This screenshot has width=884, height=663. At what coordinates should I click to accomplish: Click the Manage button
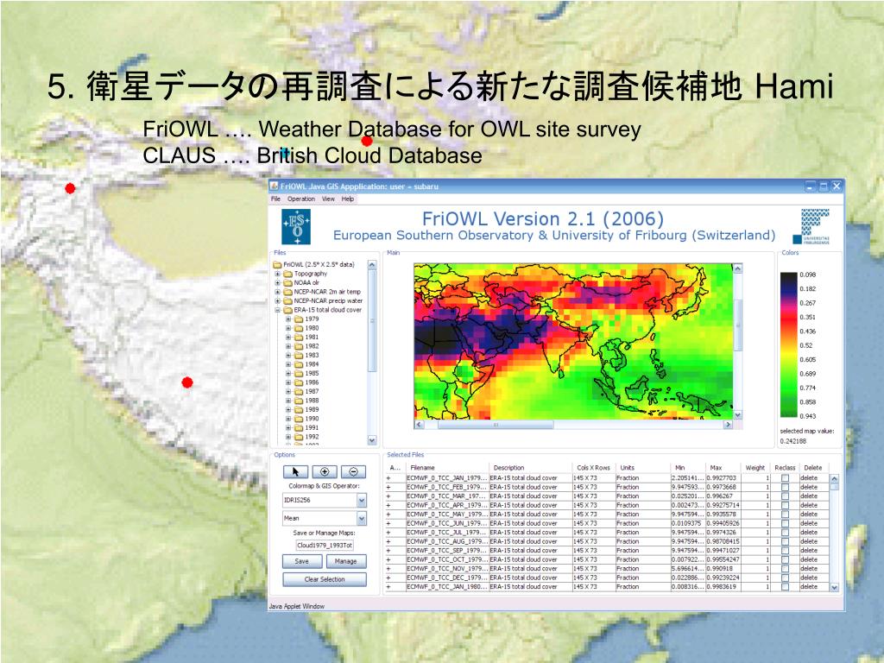pos(345,561)
